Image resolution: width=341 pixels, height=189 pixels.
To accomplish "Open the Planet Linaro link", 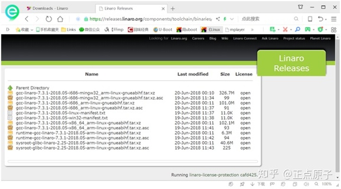I will 320,38.
